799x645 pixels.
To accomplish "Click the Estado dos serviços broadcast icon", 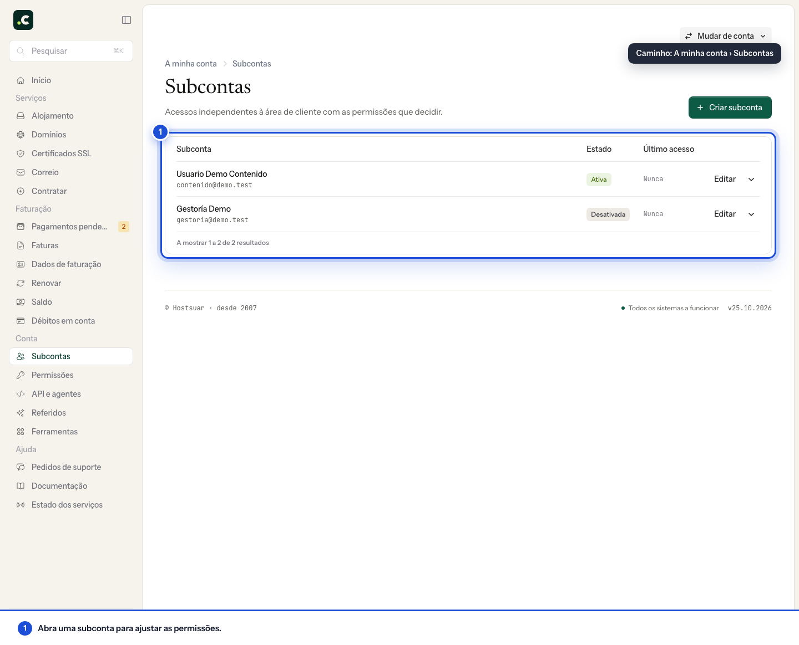I will click(x=21, y=505).
